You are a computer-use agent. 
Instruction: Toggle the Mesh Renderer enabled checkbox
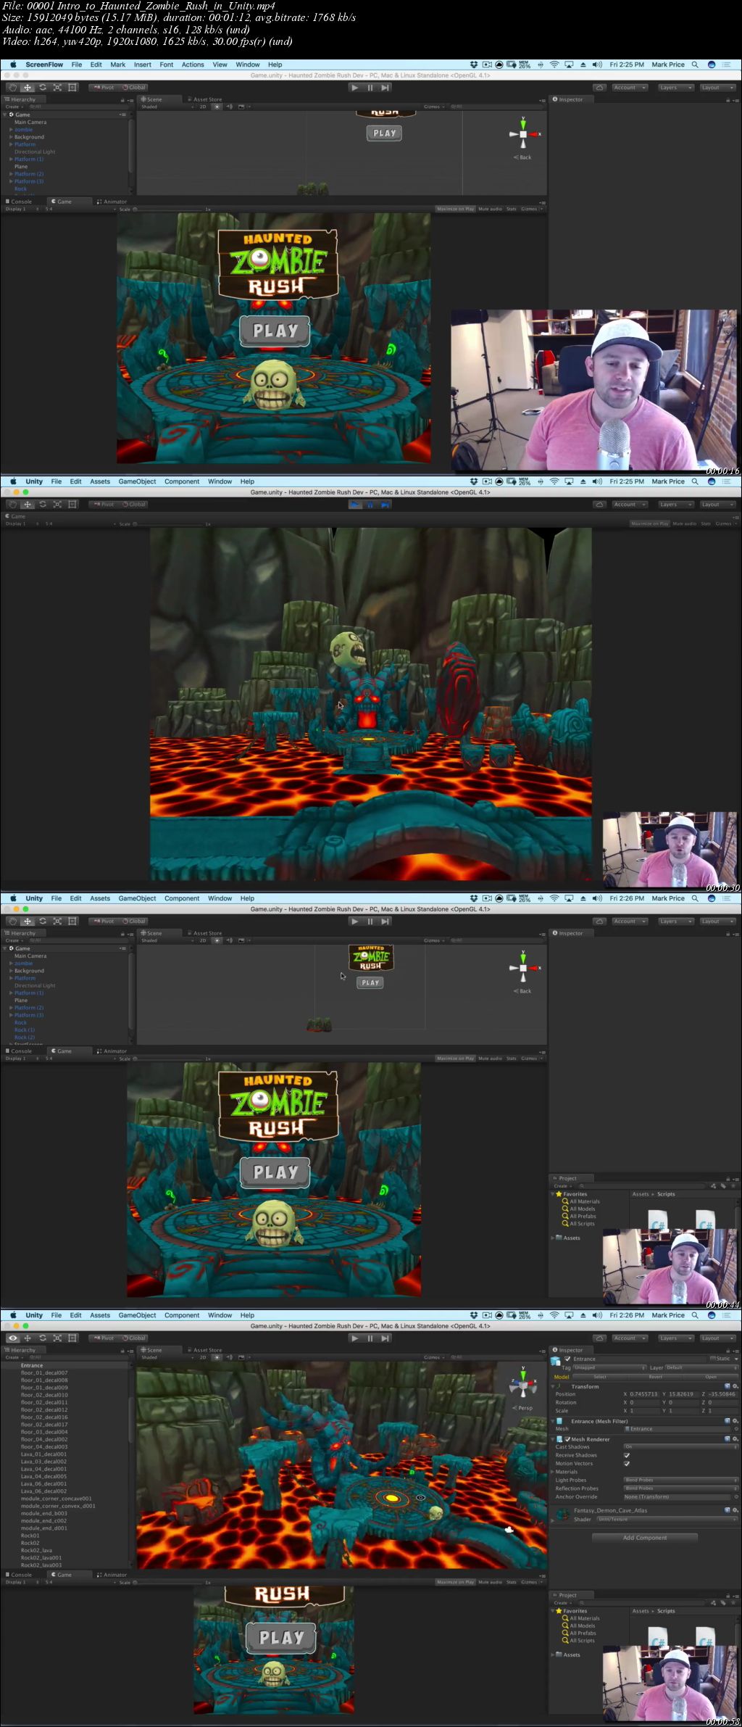tap(568, 1439)
